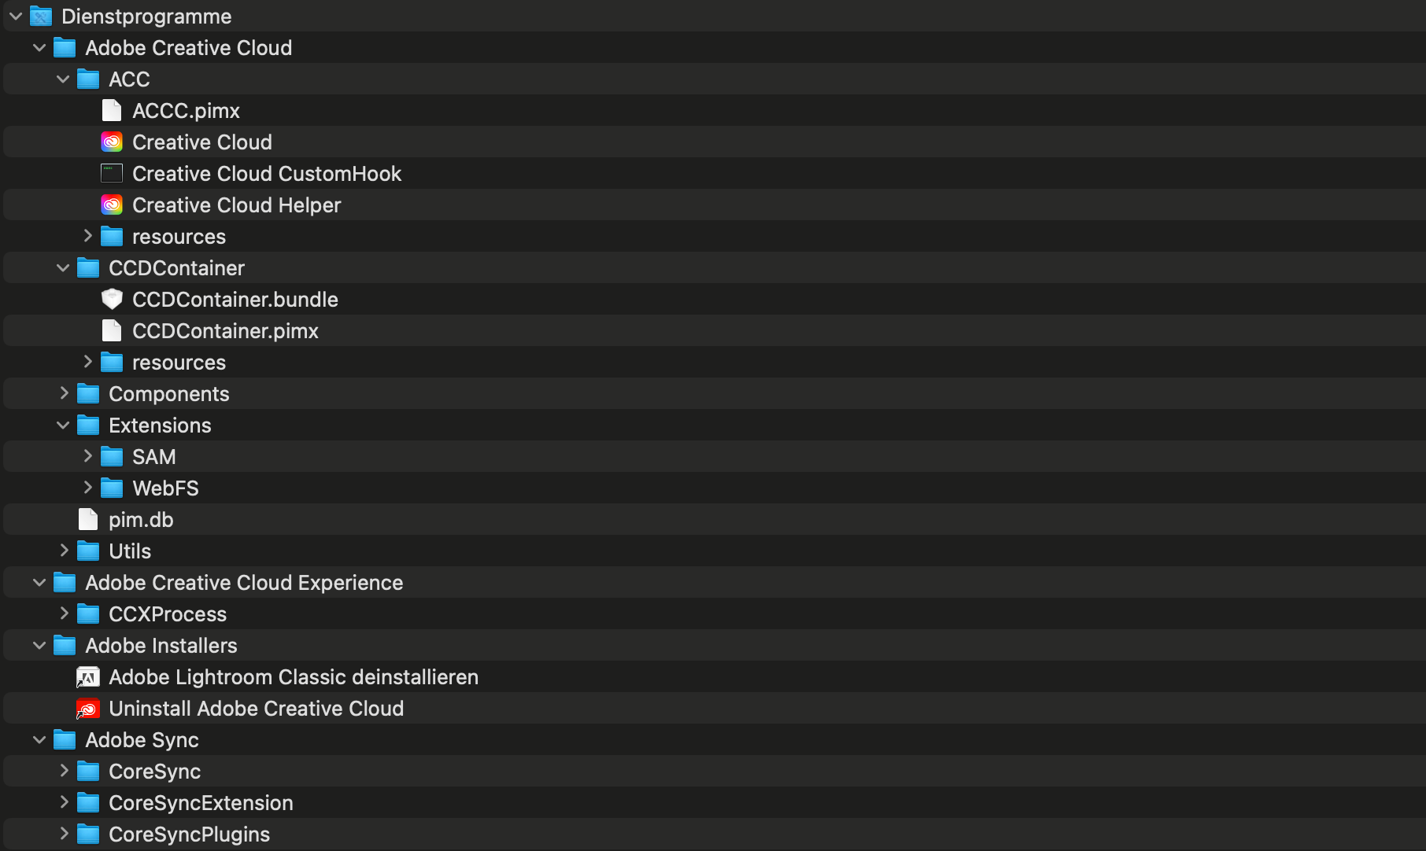Select the pim.db file icon
Screen dimensions: 1426x851
(x=88, y=519)
